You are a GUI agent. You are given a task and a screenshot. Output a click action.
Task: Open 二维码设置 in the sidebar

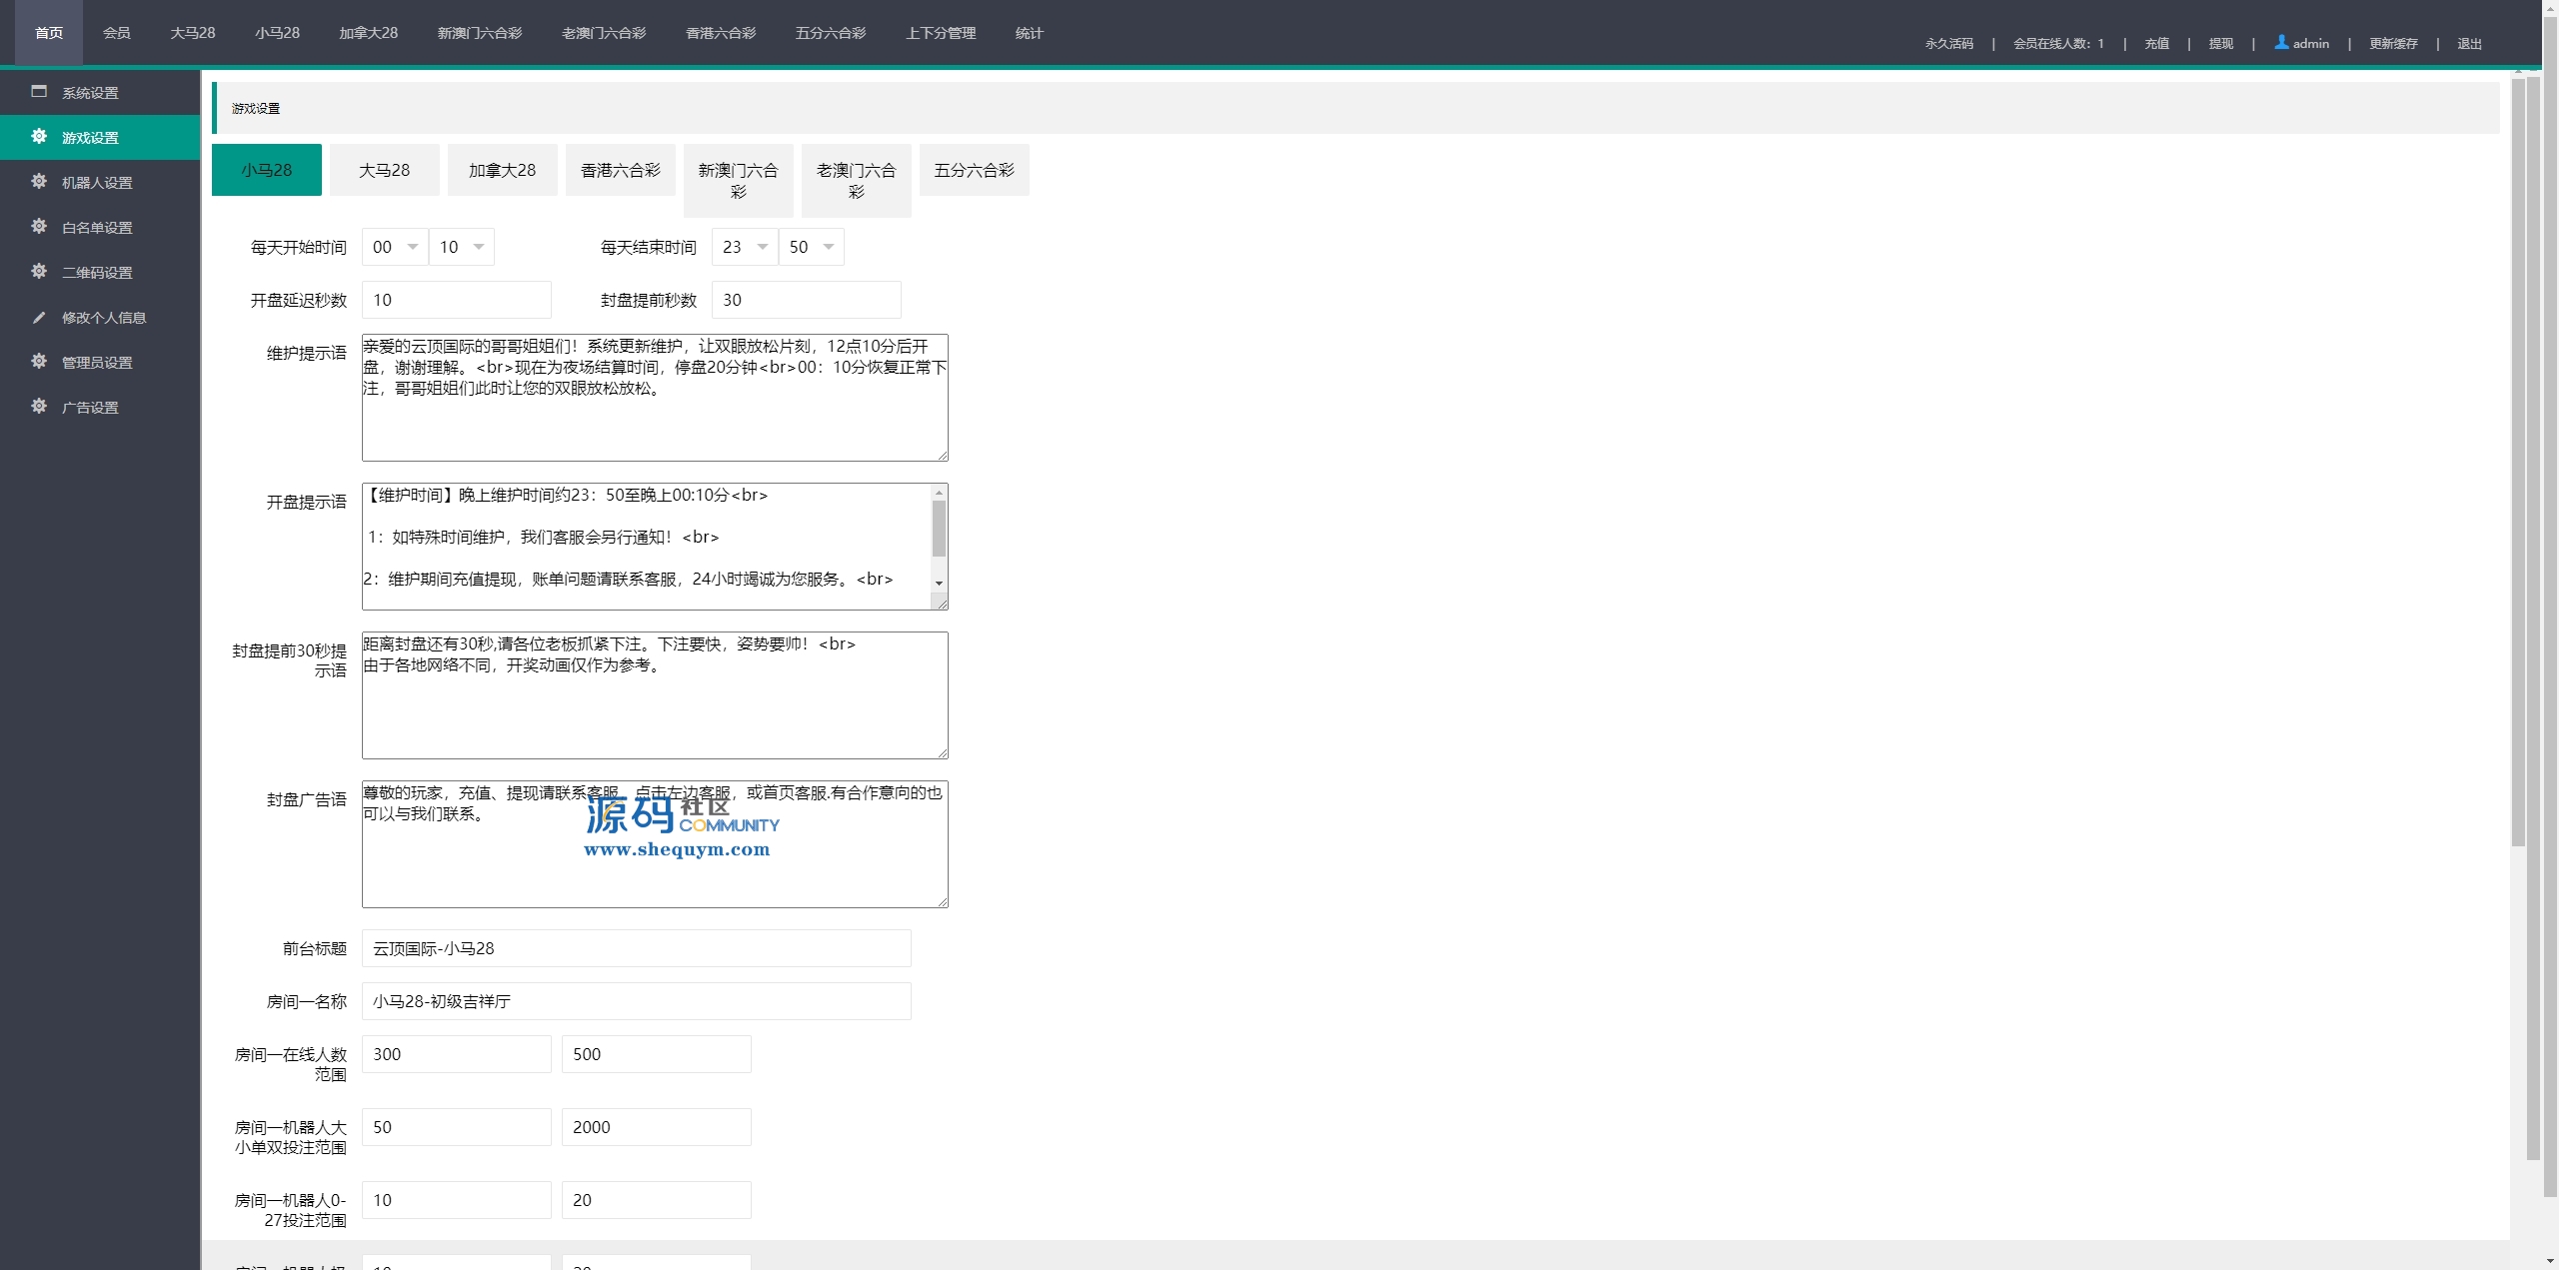click(x=100, y=272)
